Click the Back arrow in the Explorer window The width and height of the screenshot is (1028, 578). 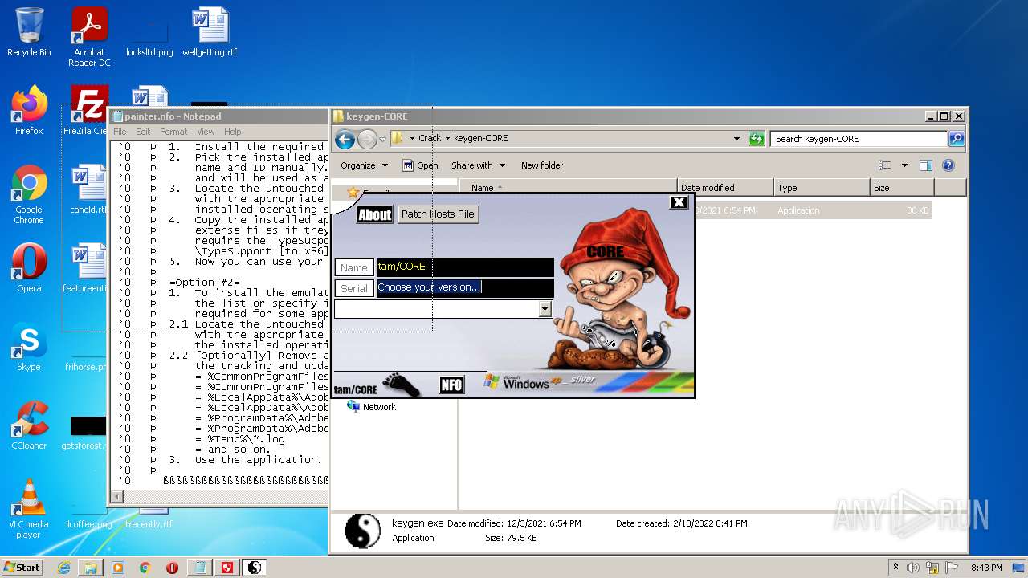tap(345, 139)
